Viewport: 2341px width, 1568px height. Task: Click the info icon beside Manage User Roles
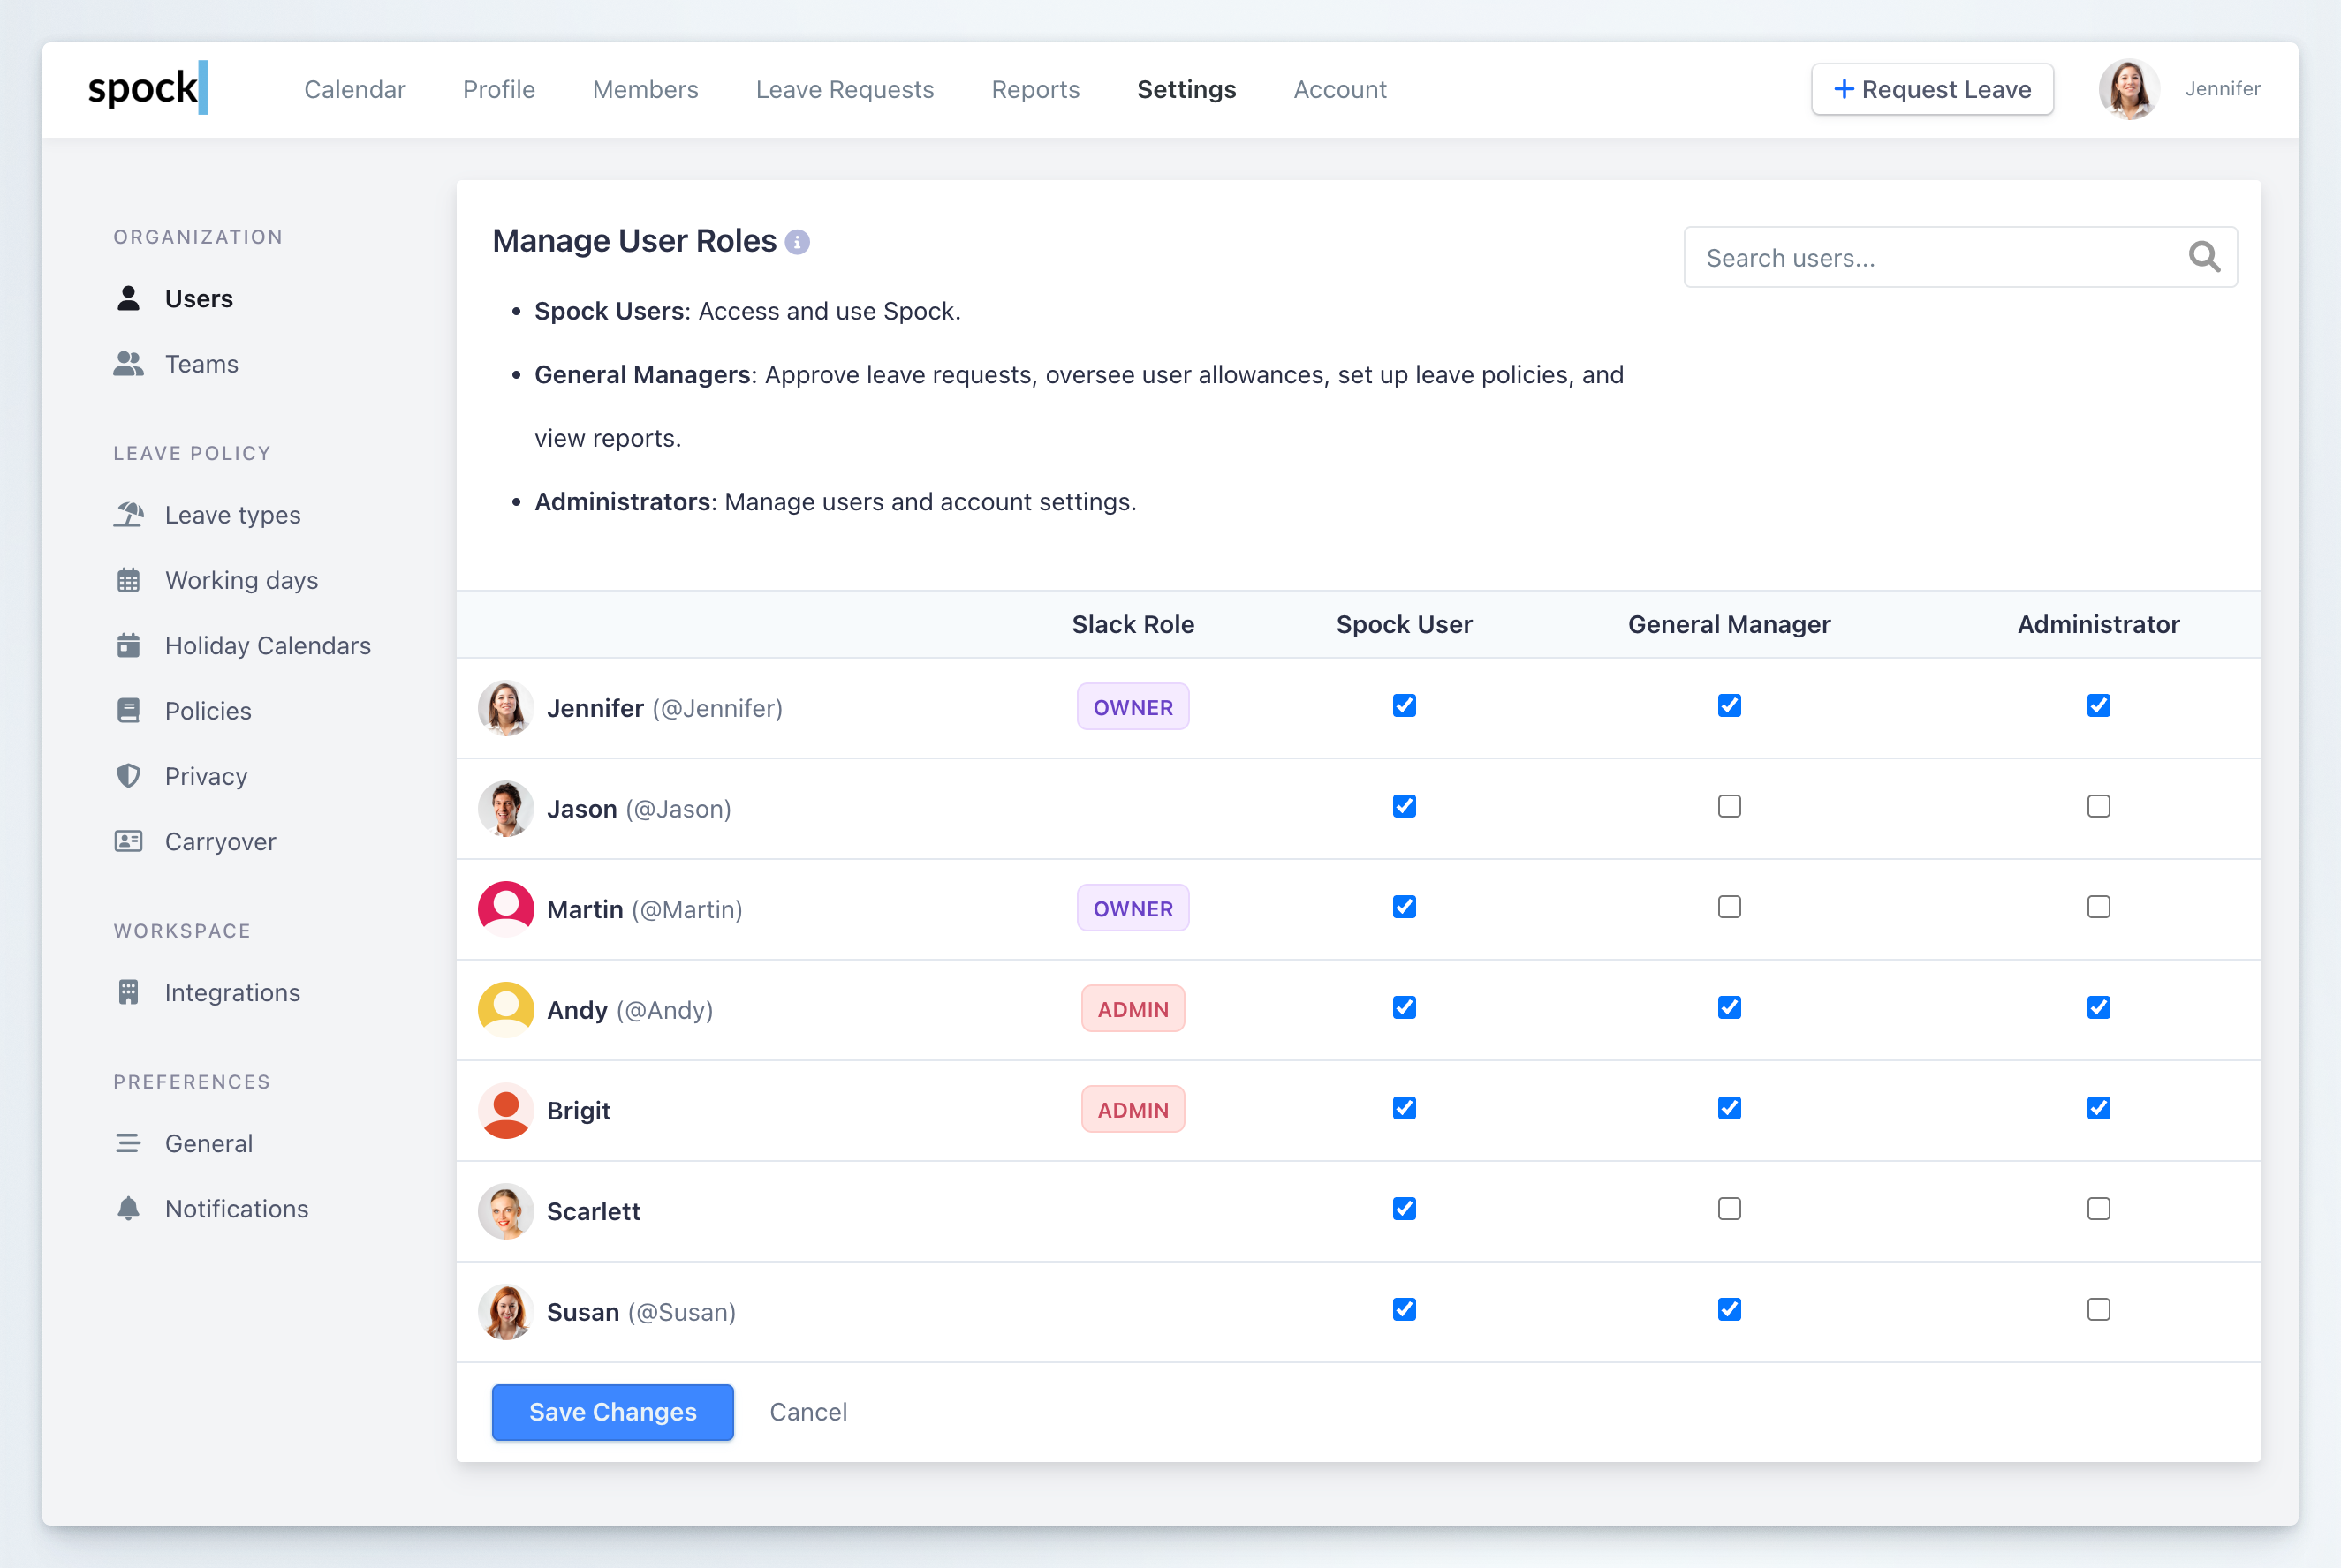pyautogui.click(x=796, y=242)
